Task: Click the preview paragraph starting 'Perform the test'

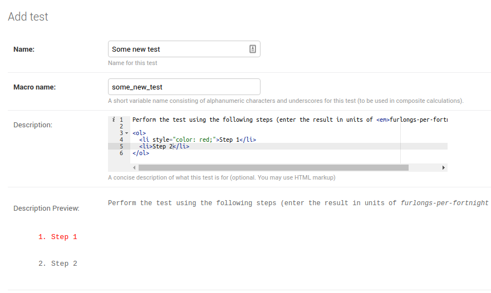Action: [299, 203]
